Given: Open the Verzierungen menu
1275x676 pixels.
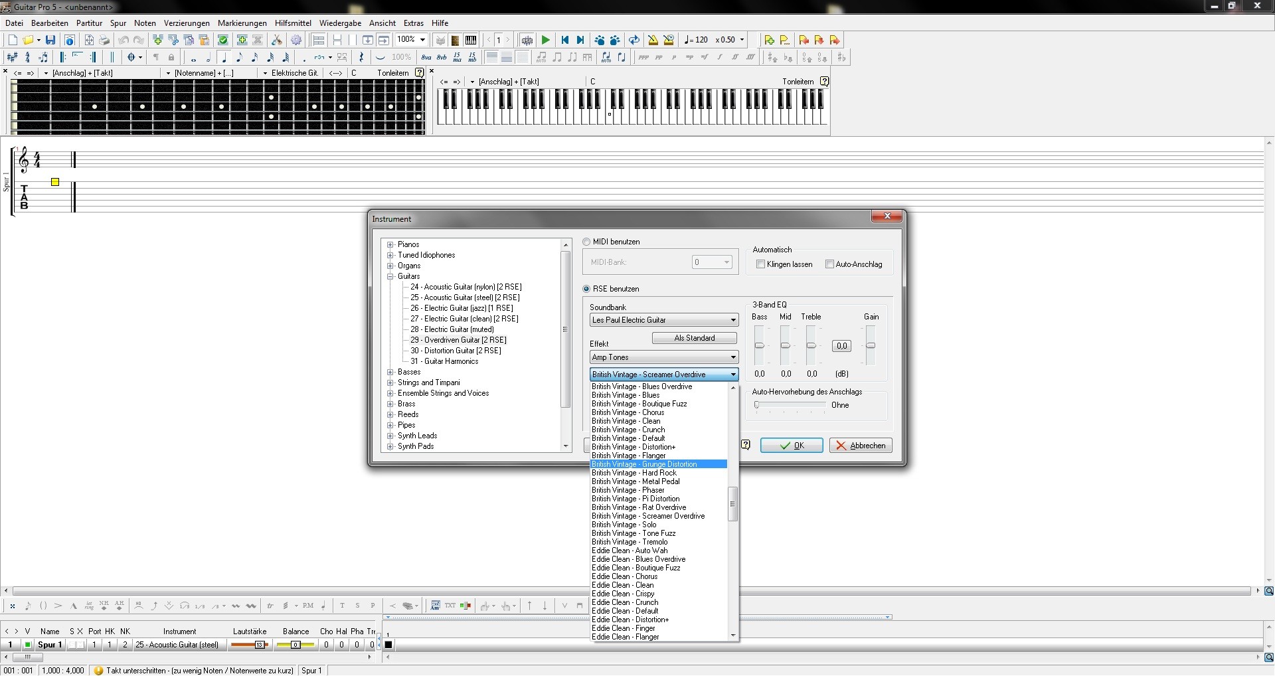Looking at the screenshot, I should point(187,23).
